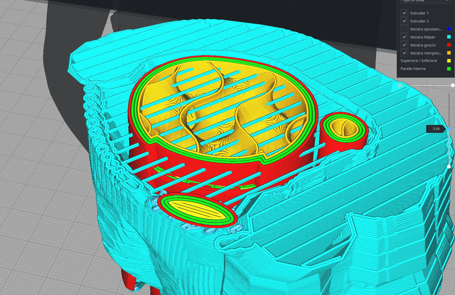This screenshot has height=295, width=455.
Task: Click the blue Mostra spostam... color swatch
Action: pos(449,29)
